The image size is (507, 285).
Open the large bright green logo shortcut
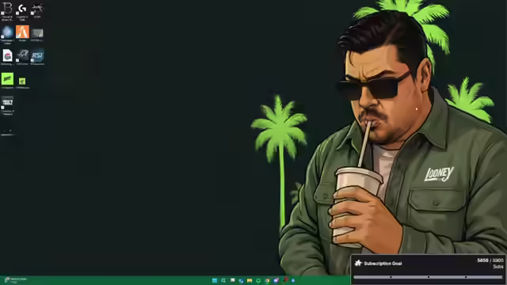[7, 79]
